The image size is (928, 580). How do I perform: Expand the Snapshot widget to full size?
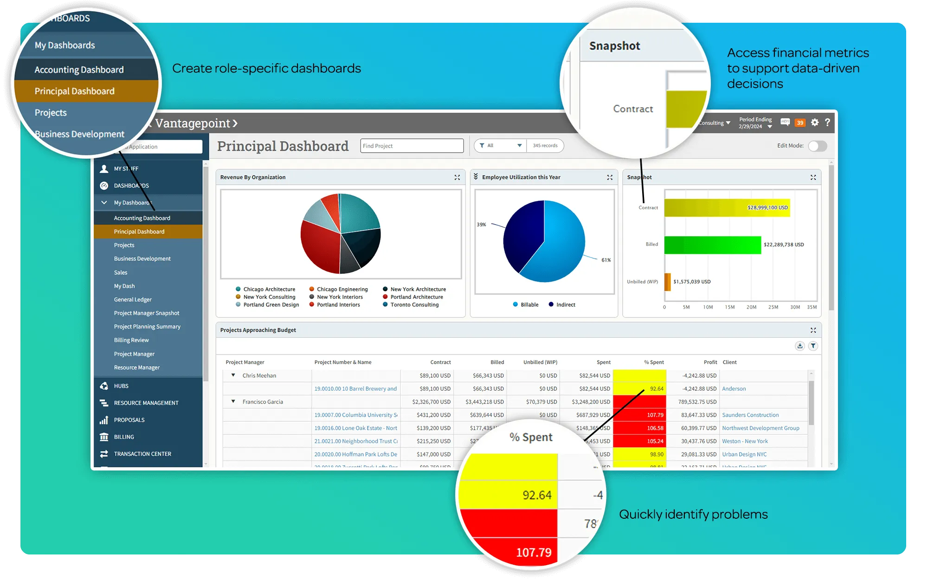tap(813, 177)
